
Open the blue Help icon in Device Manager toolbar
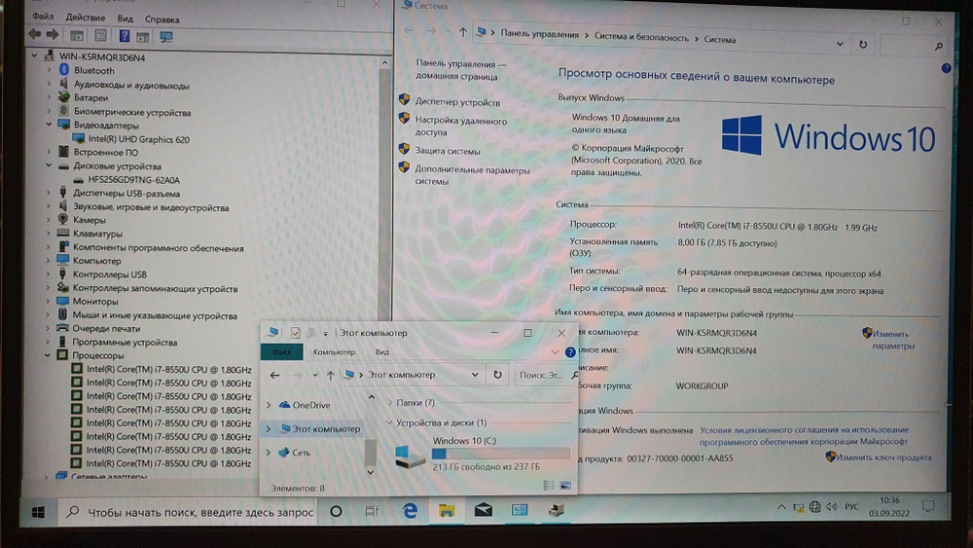(125, 36)
